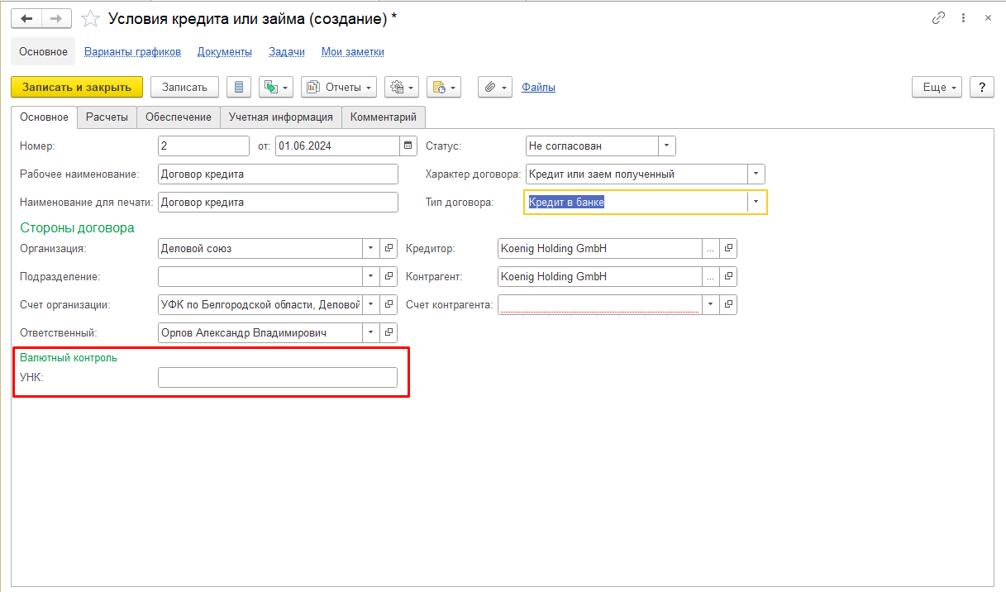The width and height of the screenshot is (1006, 592).
Task: Open the paperclip attachments menu
Action: pyautogui.click(x=495, y=87)
